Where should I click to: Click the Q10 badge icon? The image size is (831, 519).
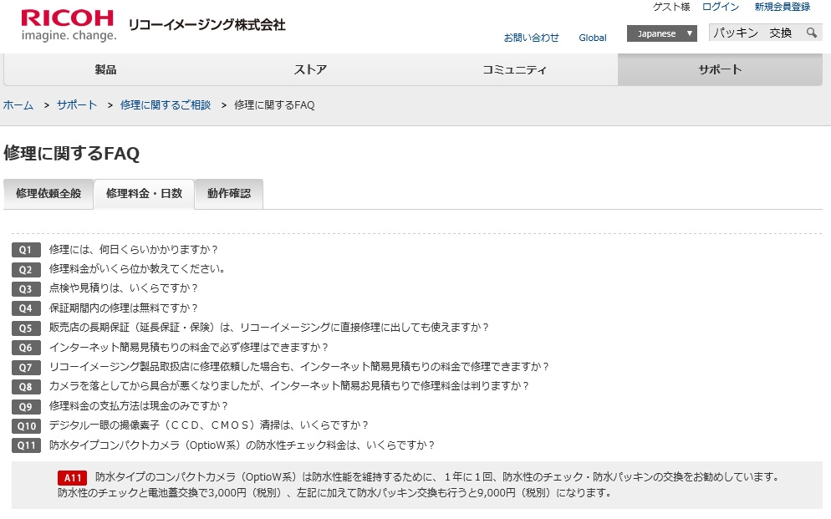click(x=26, y=426)
